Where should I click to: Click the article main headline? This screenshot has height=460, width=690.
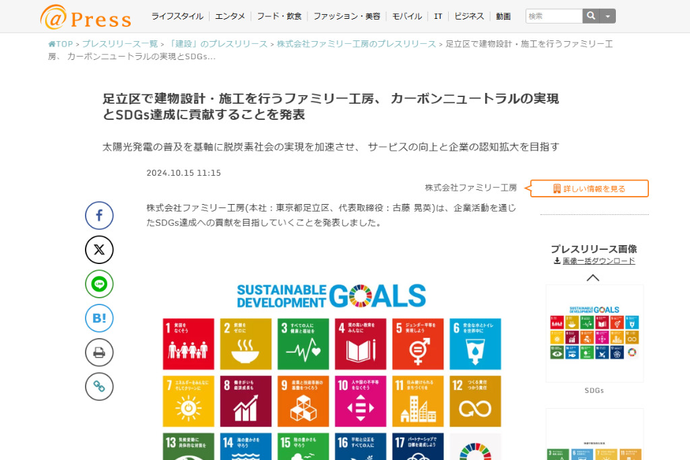tap(330, 106)
